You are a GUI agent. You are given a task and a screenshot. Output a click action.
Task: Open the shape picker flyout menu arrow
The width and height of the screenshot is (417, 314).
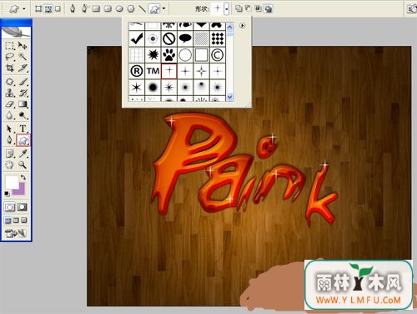pos(242,26)
